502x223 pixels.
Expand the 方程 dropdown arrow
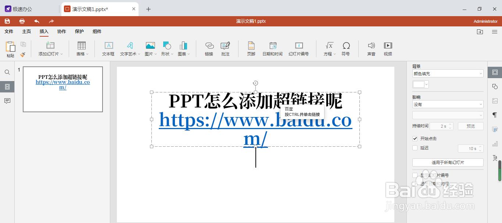(x=334, y=54)
